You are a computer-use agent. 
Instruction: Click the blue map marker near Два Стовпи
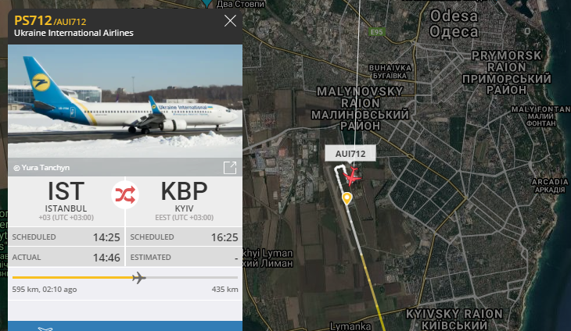click(x=207, y=3)
